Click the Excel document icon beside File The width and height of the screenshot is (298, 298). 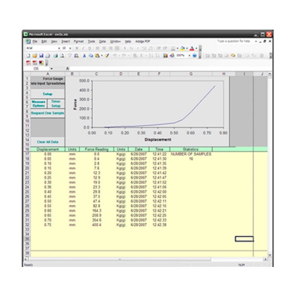click(28, 41)
